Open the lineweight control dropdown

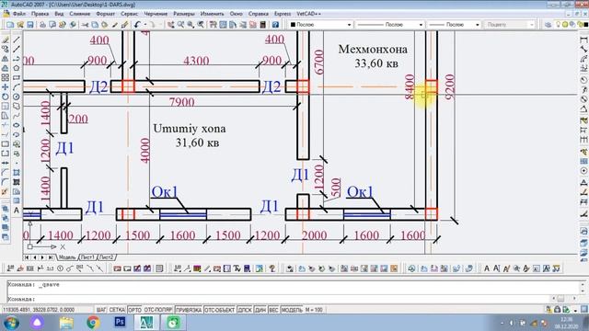pos(454,25)
